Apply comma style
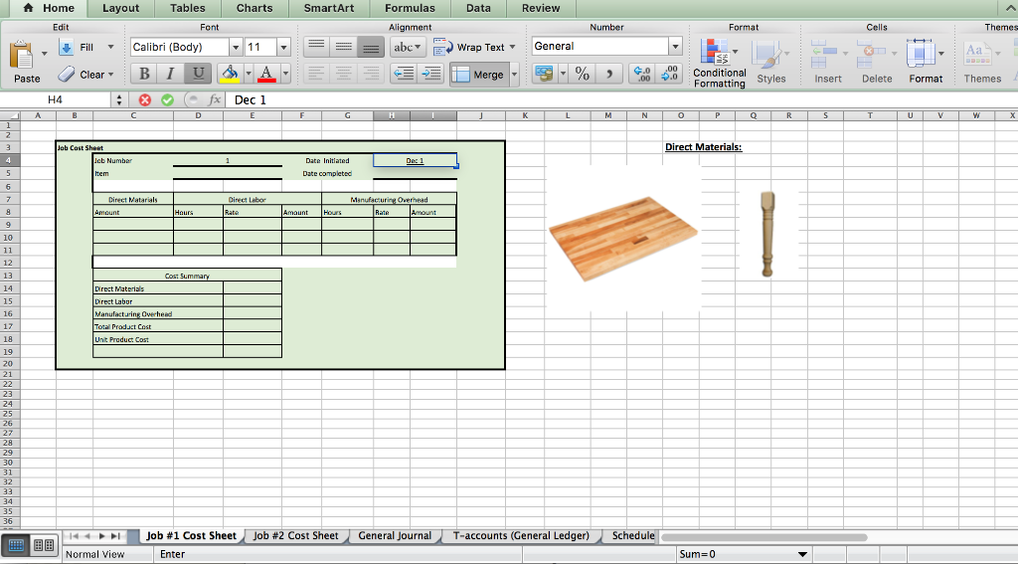Image resolution: width=1018 pixels, height=564 pixels. (609, 74)
